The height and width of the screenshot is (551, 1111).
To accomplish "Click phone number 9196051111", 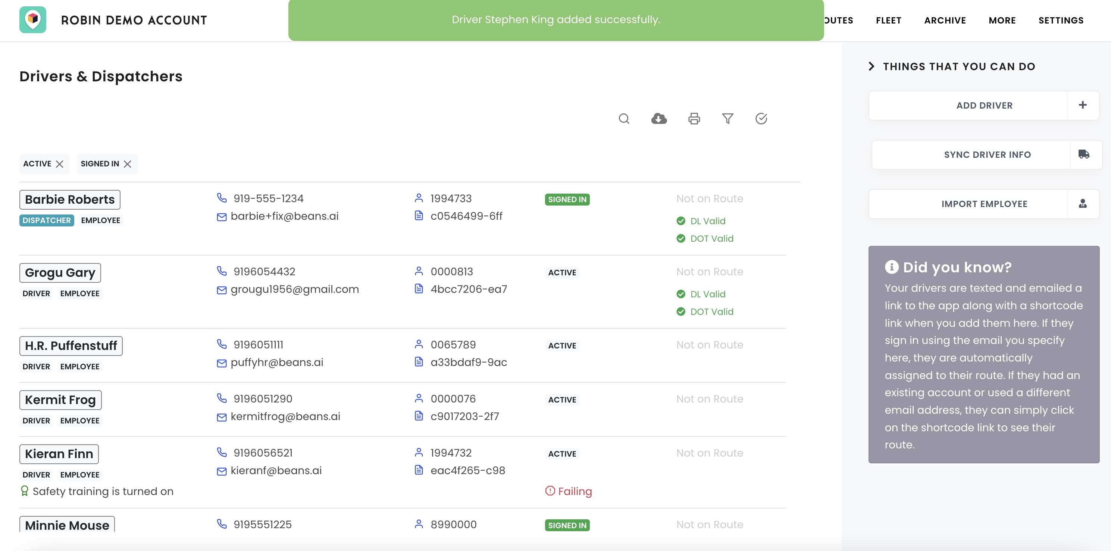I will pos(258,345).
